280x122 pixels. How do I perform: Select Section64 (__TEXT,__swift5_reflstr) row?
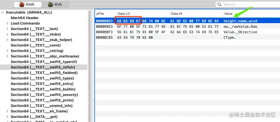tap(44, 67)
